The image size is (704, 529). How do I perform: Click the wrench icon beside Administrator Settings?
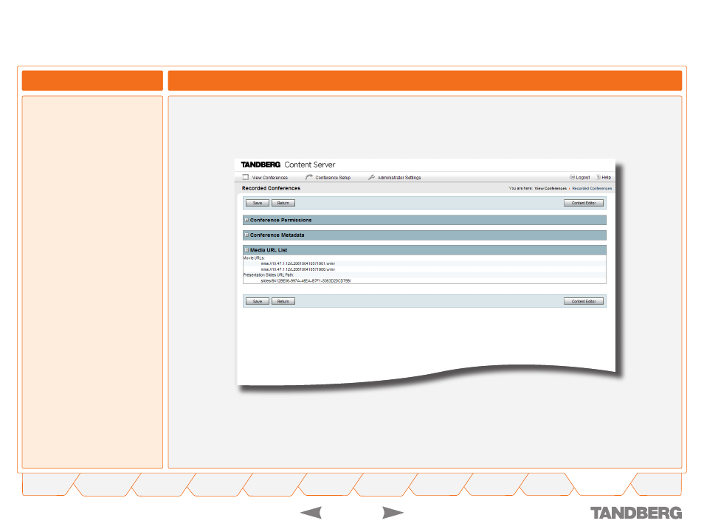(x=371, y=177)
